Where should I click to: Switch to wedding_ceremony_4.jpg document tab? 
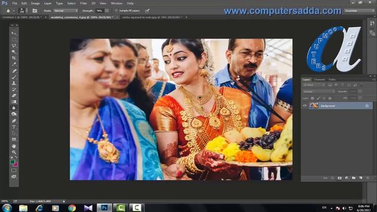(82, 17)
